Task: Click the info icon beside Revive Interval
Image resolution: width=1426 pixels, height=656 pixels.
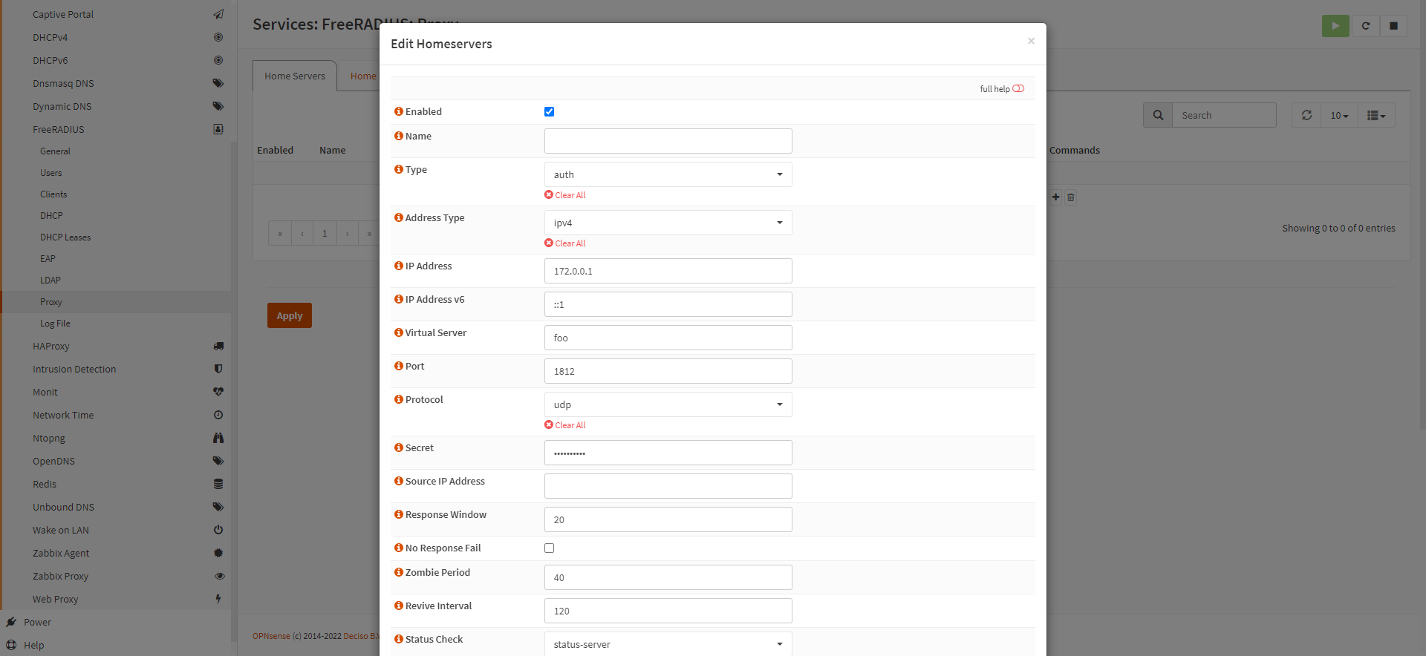Action: 399,606
